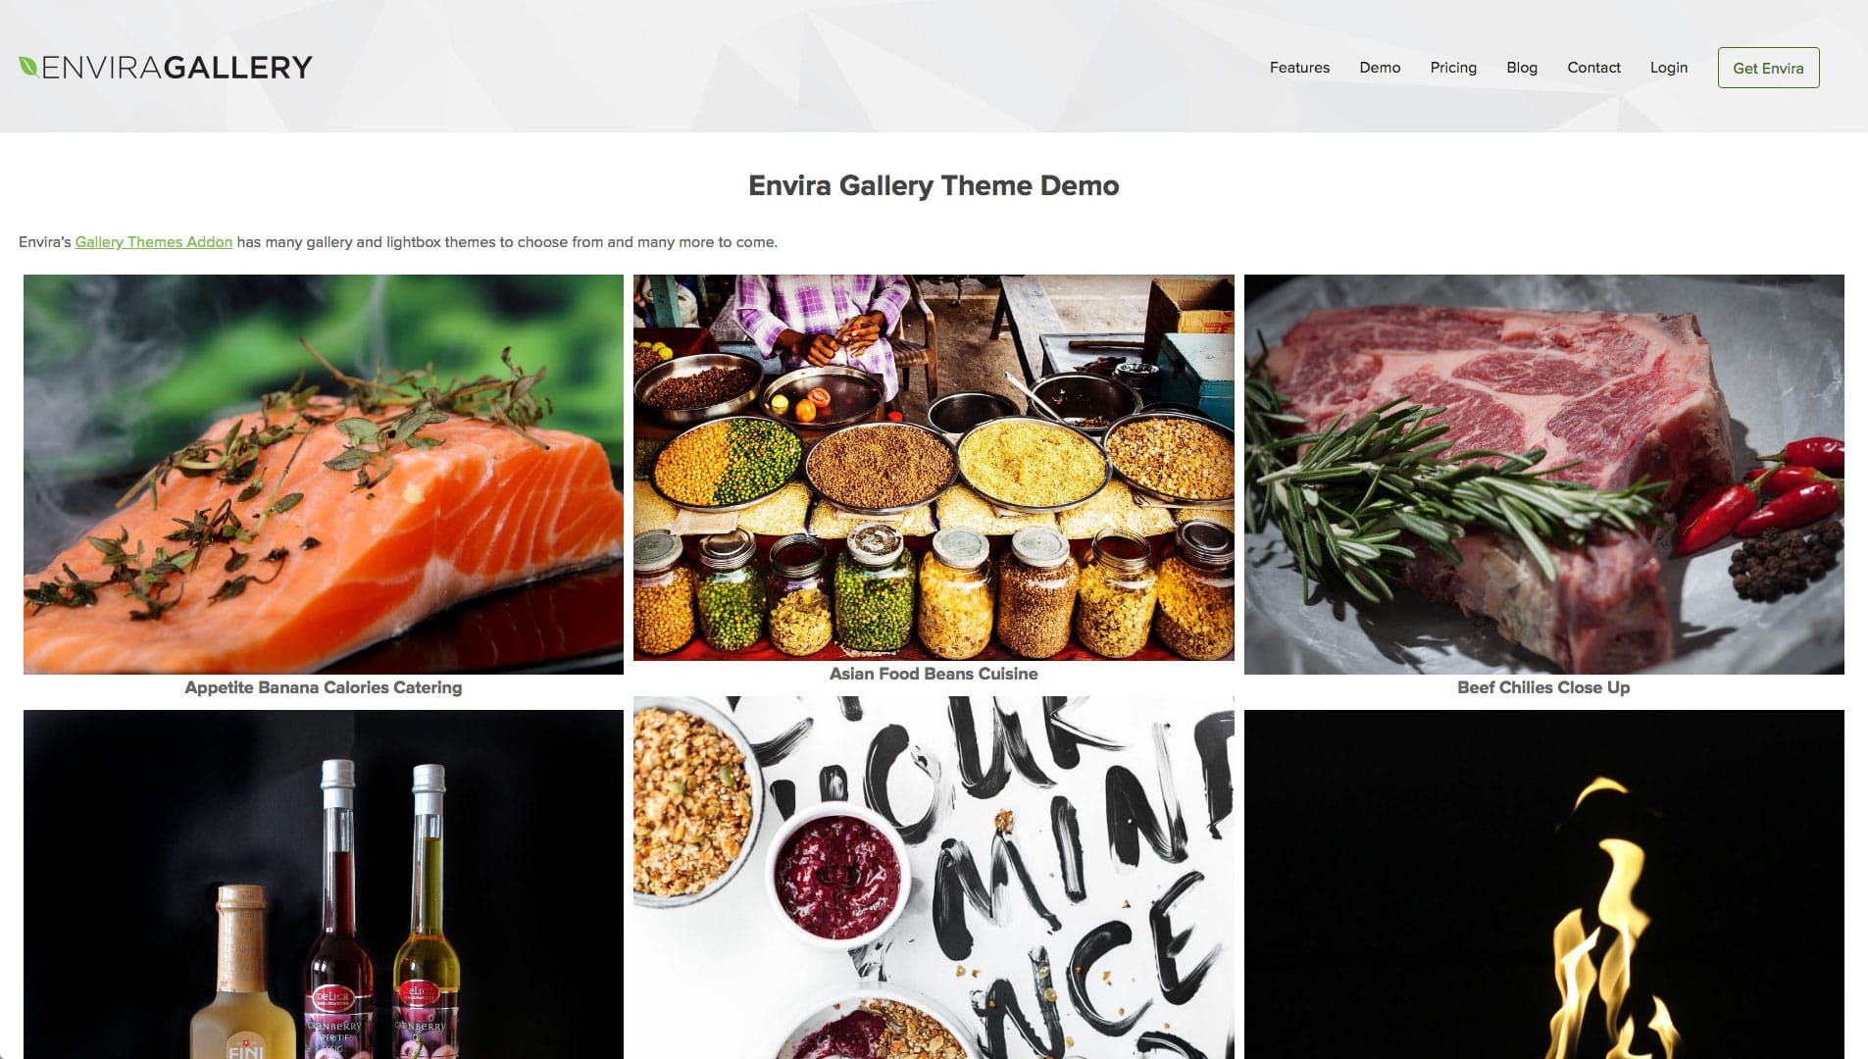This screenshot has height=1059, width=1868.
Task: Click the Asian Food Beans Cuisine caption
Action: tap(934, 674)
